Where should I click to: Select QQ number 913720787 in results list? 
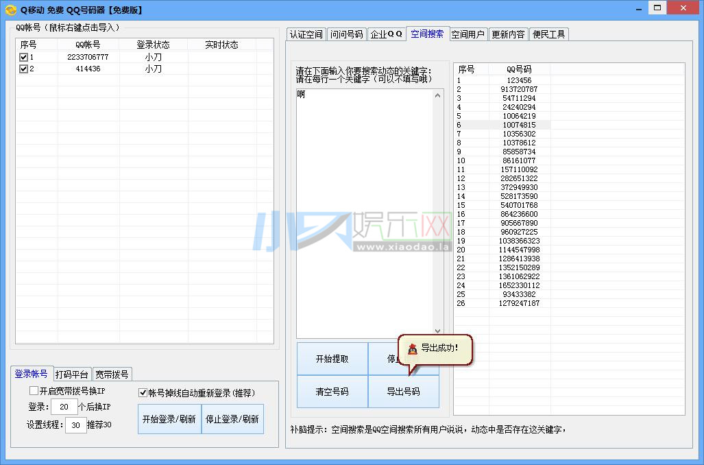(518, 90)
